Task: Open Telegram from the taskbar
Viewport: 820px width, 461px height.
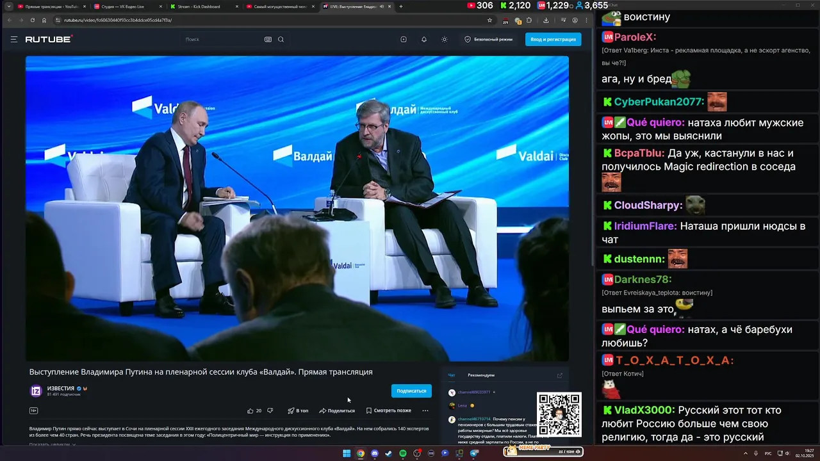Action: pyautogui.click(x=474, y=453)
